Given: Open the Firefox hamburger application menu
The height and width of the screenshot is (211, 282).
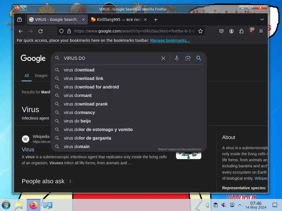Looking at the screenshot, I should tap(261, 31).
